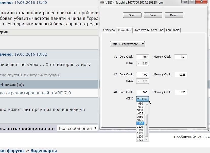Select 1075 in the VDDC list
210x153 pixels.
point(141,120)
